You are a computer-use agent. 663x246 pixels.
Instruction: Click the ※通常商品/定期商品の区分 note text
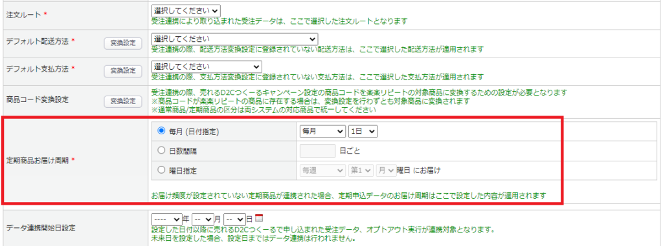tap(264, 110)
